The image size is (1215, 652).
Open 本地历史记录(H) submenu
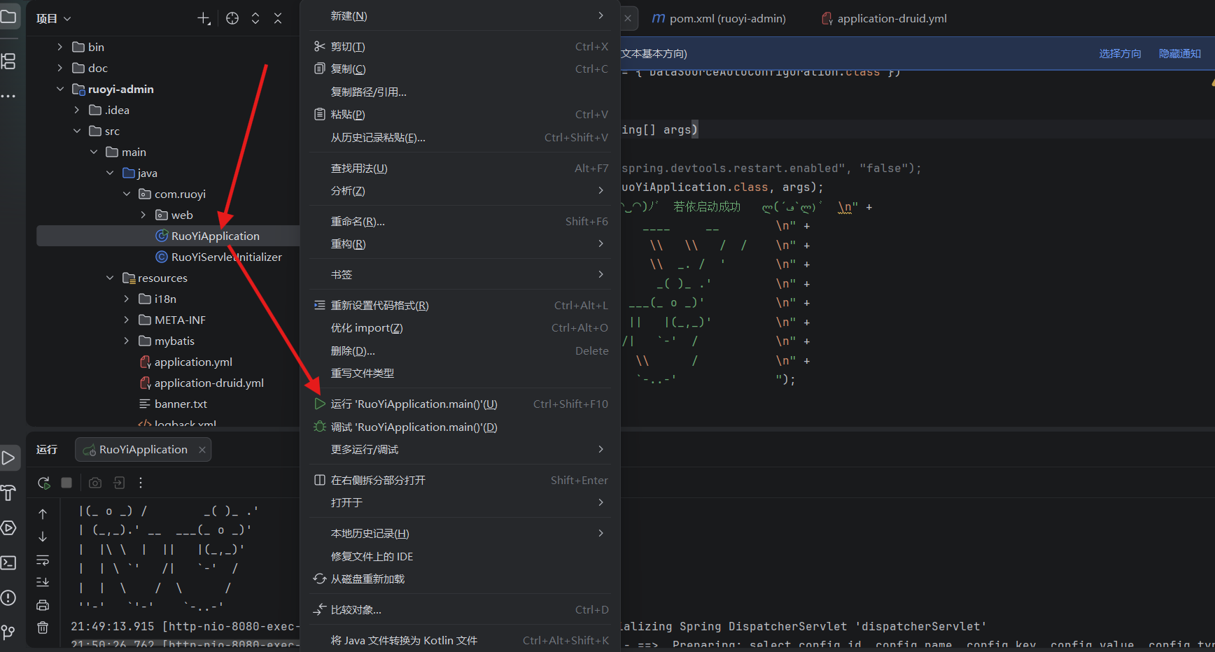(460, 533)
